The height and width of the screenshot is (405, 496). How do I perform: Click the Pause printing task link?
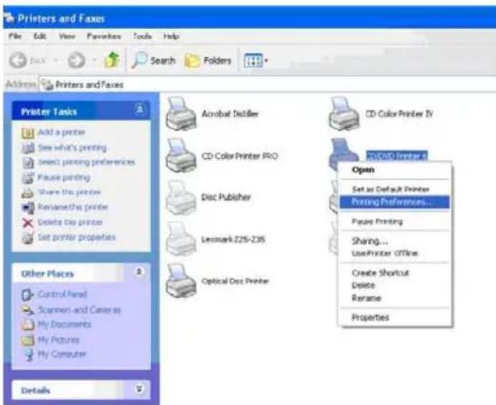[64, 177]
